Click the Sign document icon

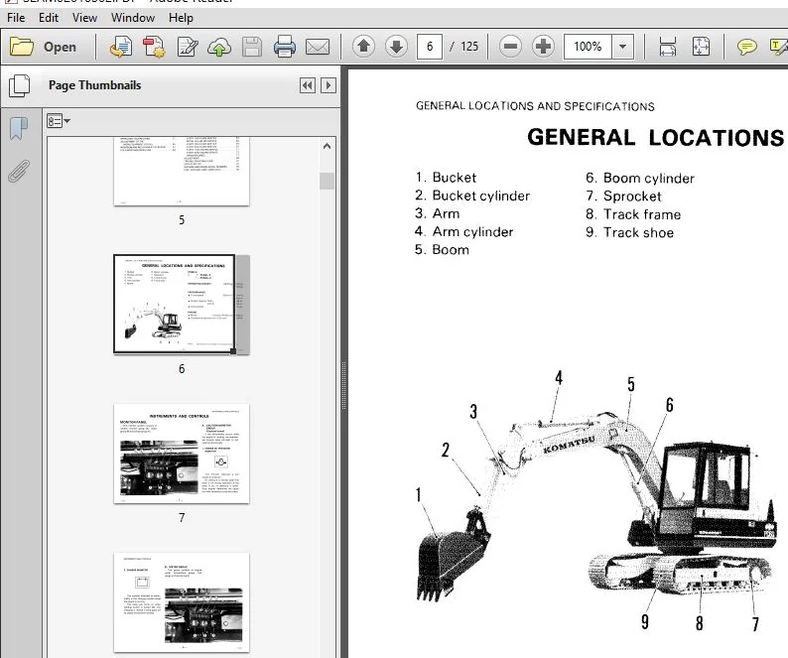pos(187,47)
